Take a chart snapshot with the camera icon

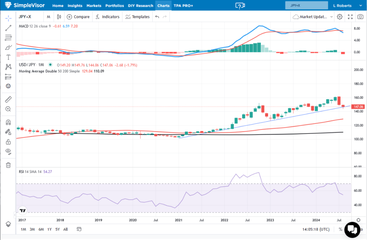coord(360,17)
